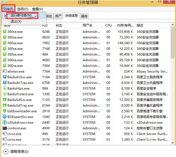
Task: Click the 百度高速下载引擎 description
Action: coord(150,111)
